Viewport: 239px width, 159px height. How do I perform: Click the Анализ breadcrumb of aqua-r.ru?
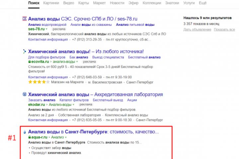57,137
